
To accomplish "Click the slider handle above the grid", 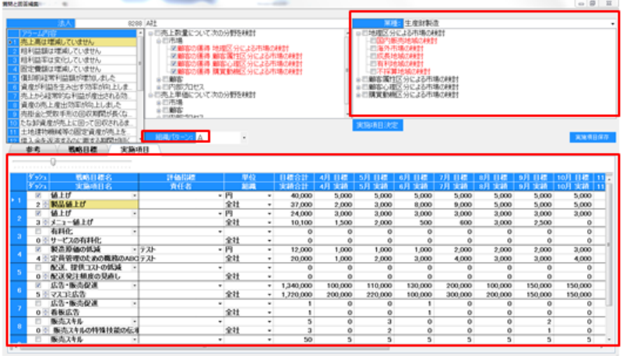I will tap(52, 162).
